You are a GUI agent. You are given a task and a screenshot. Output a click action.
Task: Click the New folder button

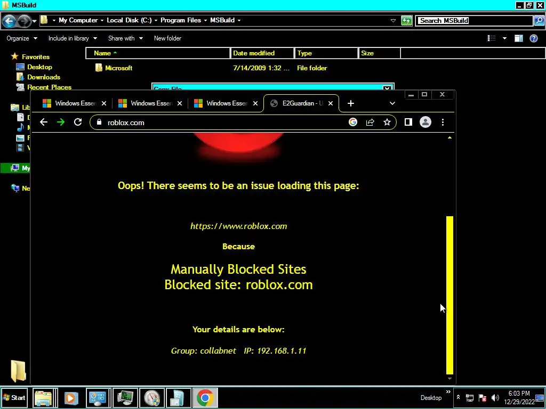click(x=167, y=38)
